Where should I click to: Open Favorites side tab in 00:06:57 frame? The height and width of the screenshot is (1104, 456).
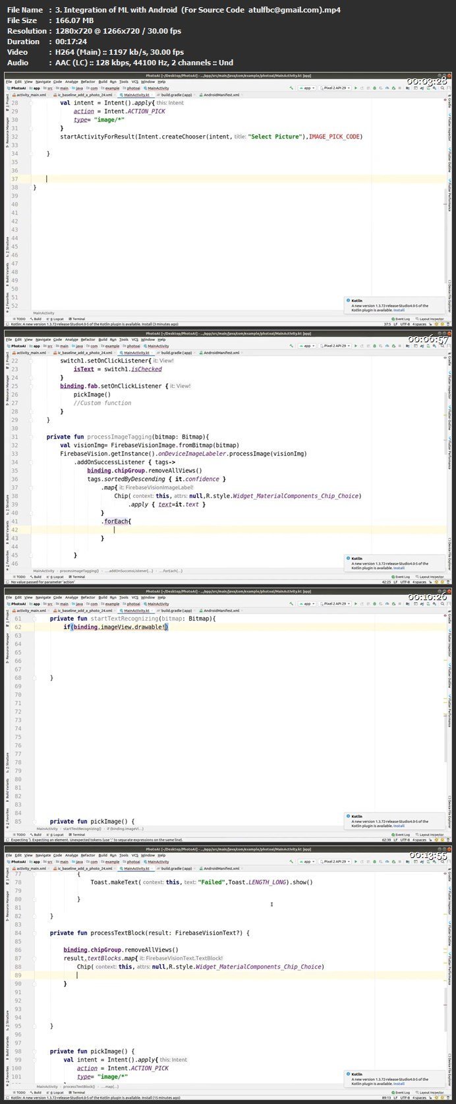pyautogui.click(x=8, y=560)
